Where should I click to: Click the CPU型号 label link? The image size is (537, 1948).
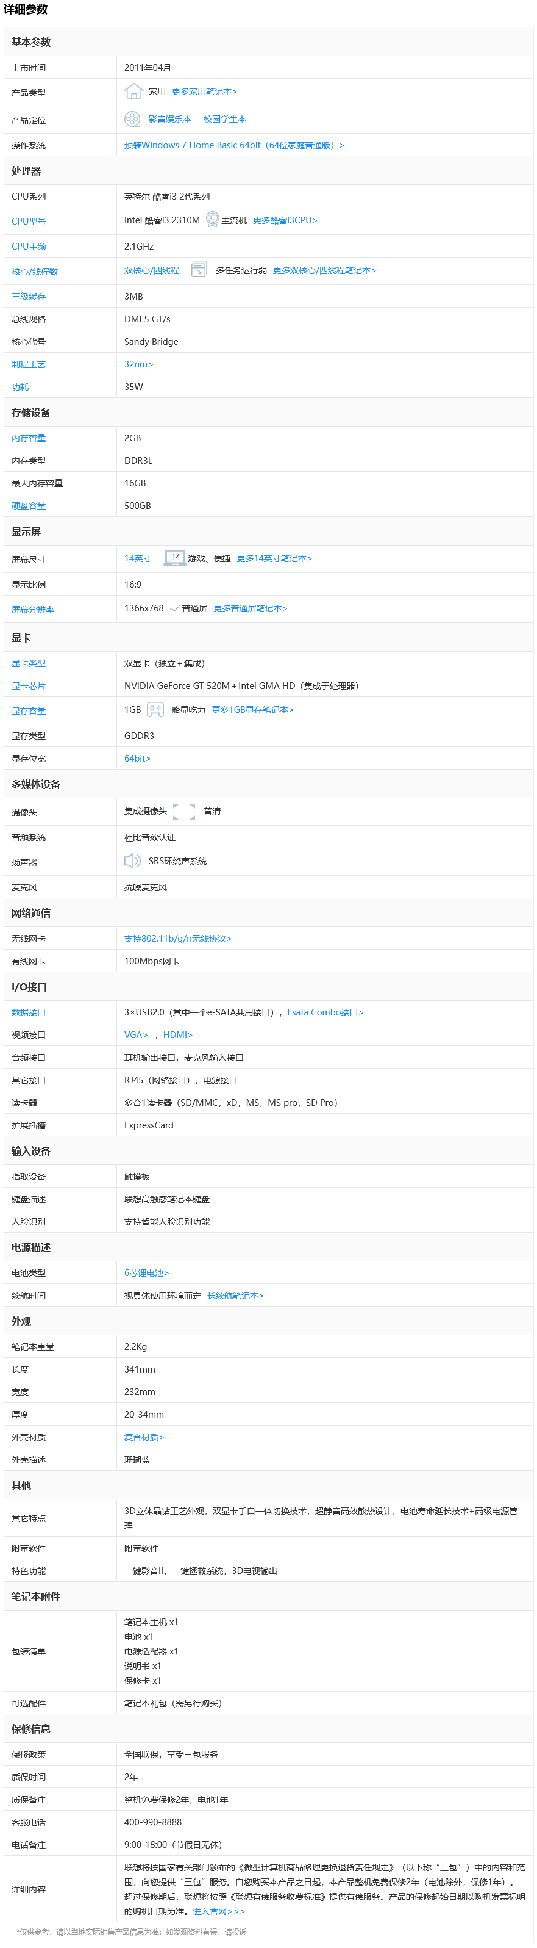click(x=29, y=222)
